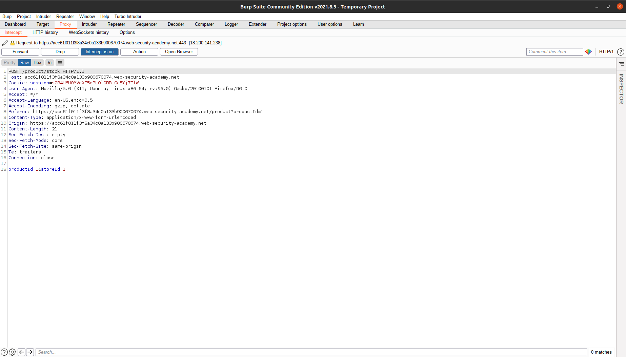
Task: Switch to Logger tab
Action: point(231,24)
